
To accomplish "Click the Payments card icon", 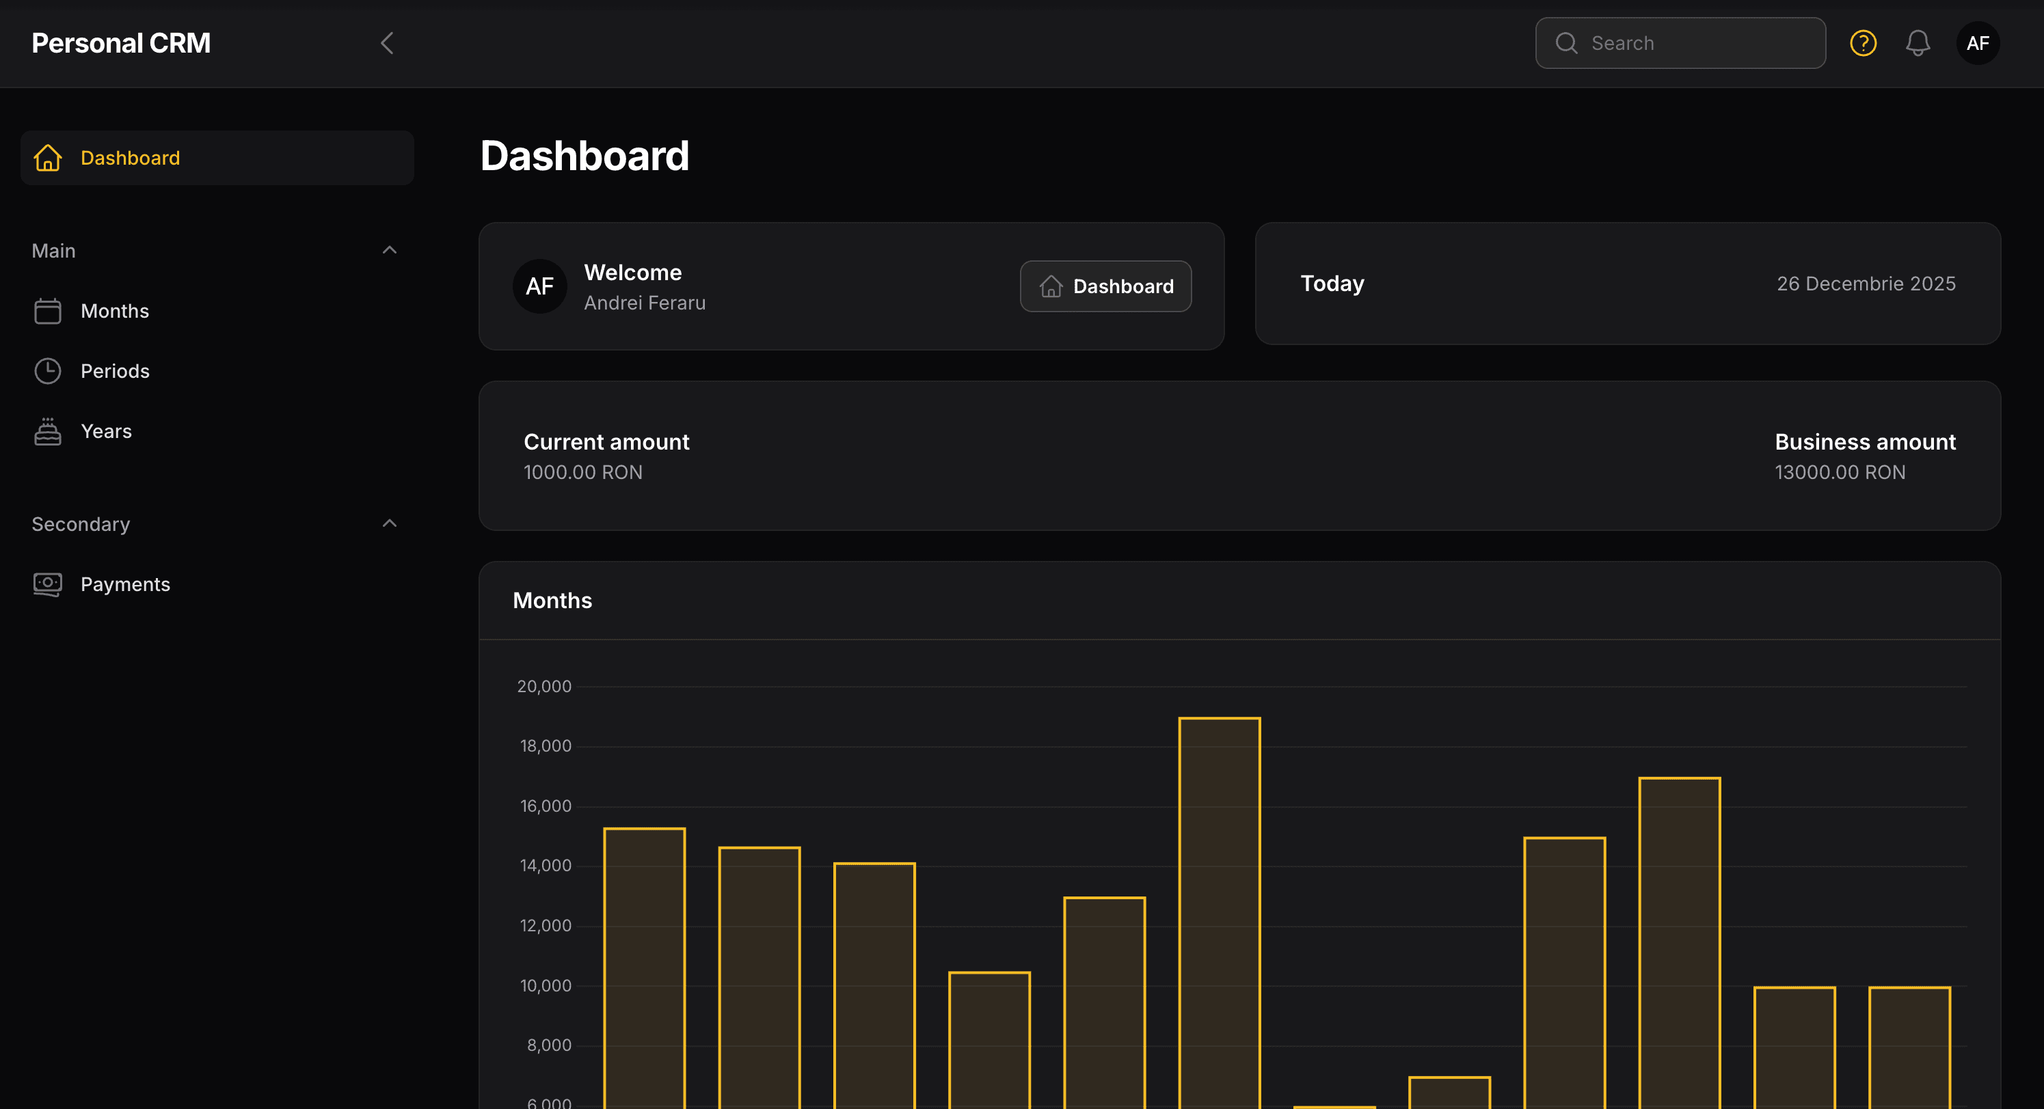I will click(48, 585).
